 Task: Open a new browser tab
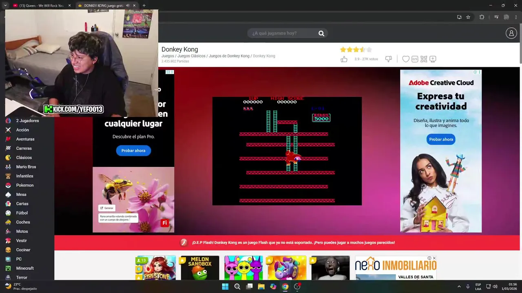coord(144,6)
